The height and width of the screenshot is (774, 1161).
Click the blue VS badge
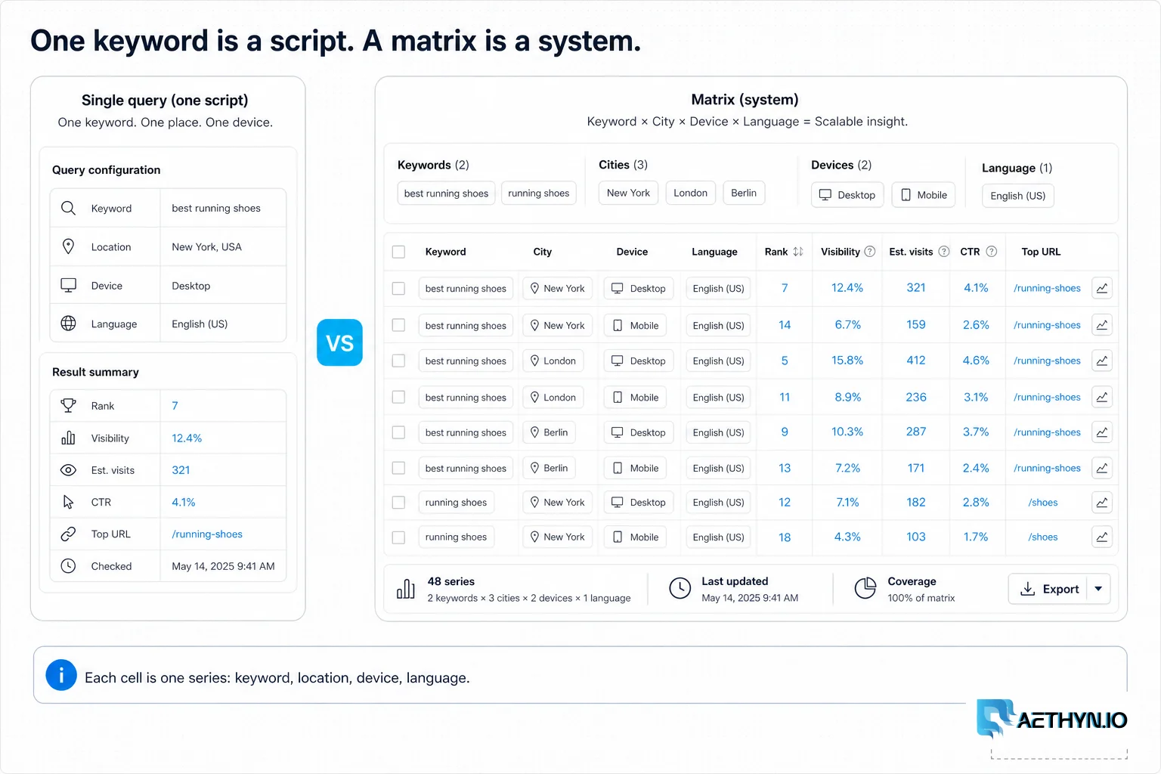coord(339,342)
